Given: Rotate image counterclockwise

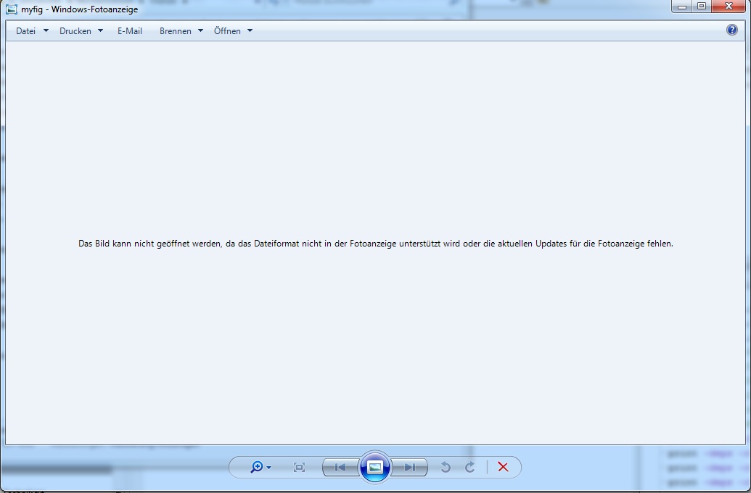Looking at the screenshot, I should (446, 468).
